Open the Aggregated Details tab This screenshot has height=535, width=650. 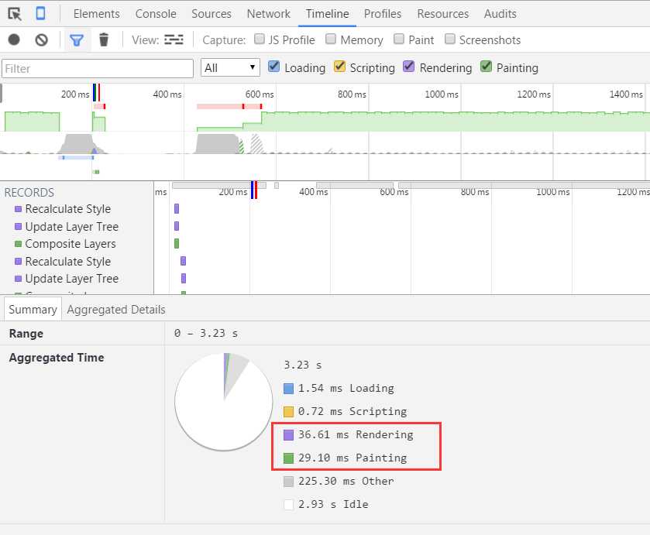click(116, 310)
